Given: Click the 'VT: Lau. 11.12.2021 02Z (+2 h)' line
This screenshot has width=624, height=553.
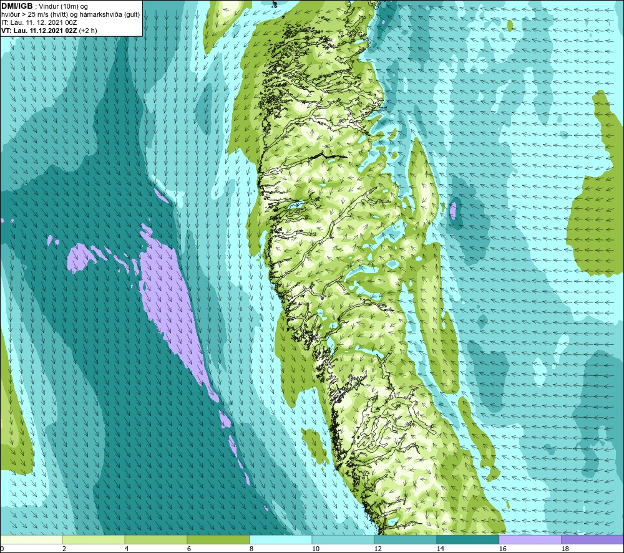Looking at the screenshot, I should click(49, 30).
